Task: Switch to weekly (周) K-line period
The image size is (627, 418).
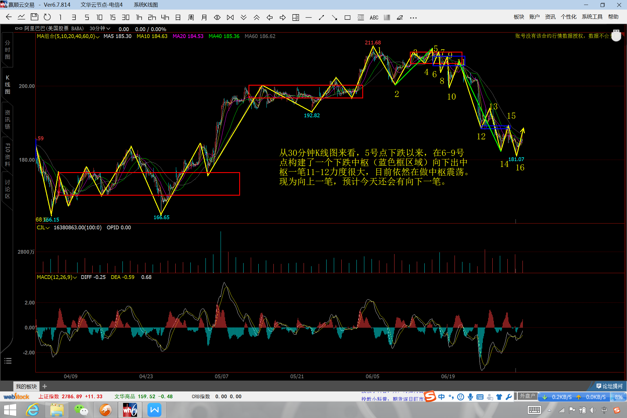Action: pyautogui.click(x=191, y=17)
